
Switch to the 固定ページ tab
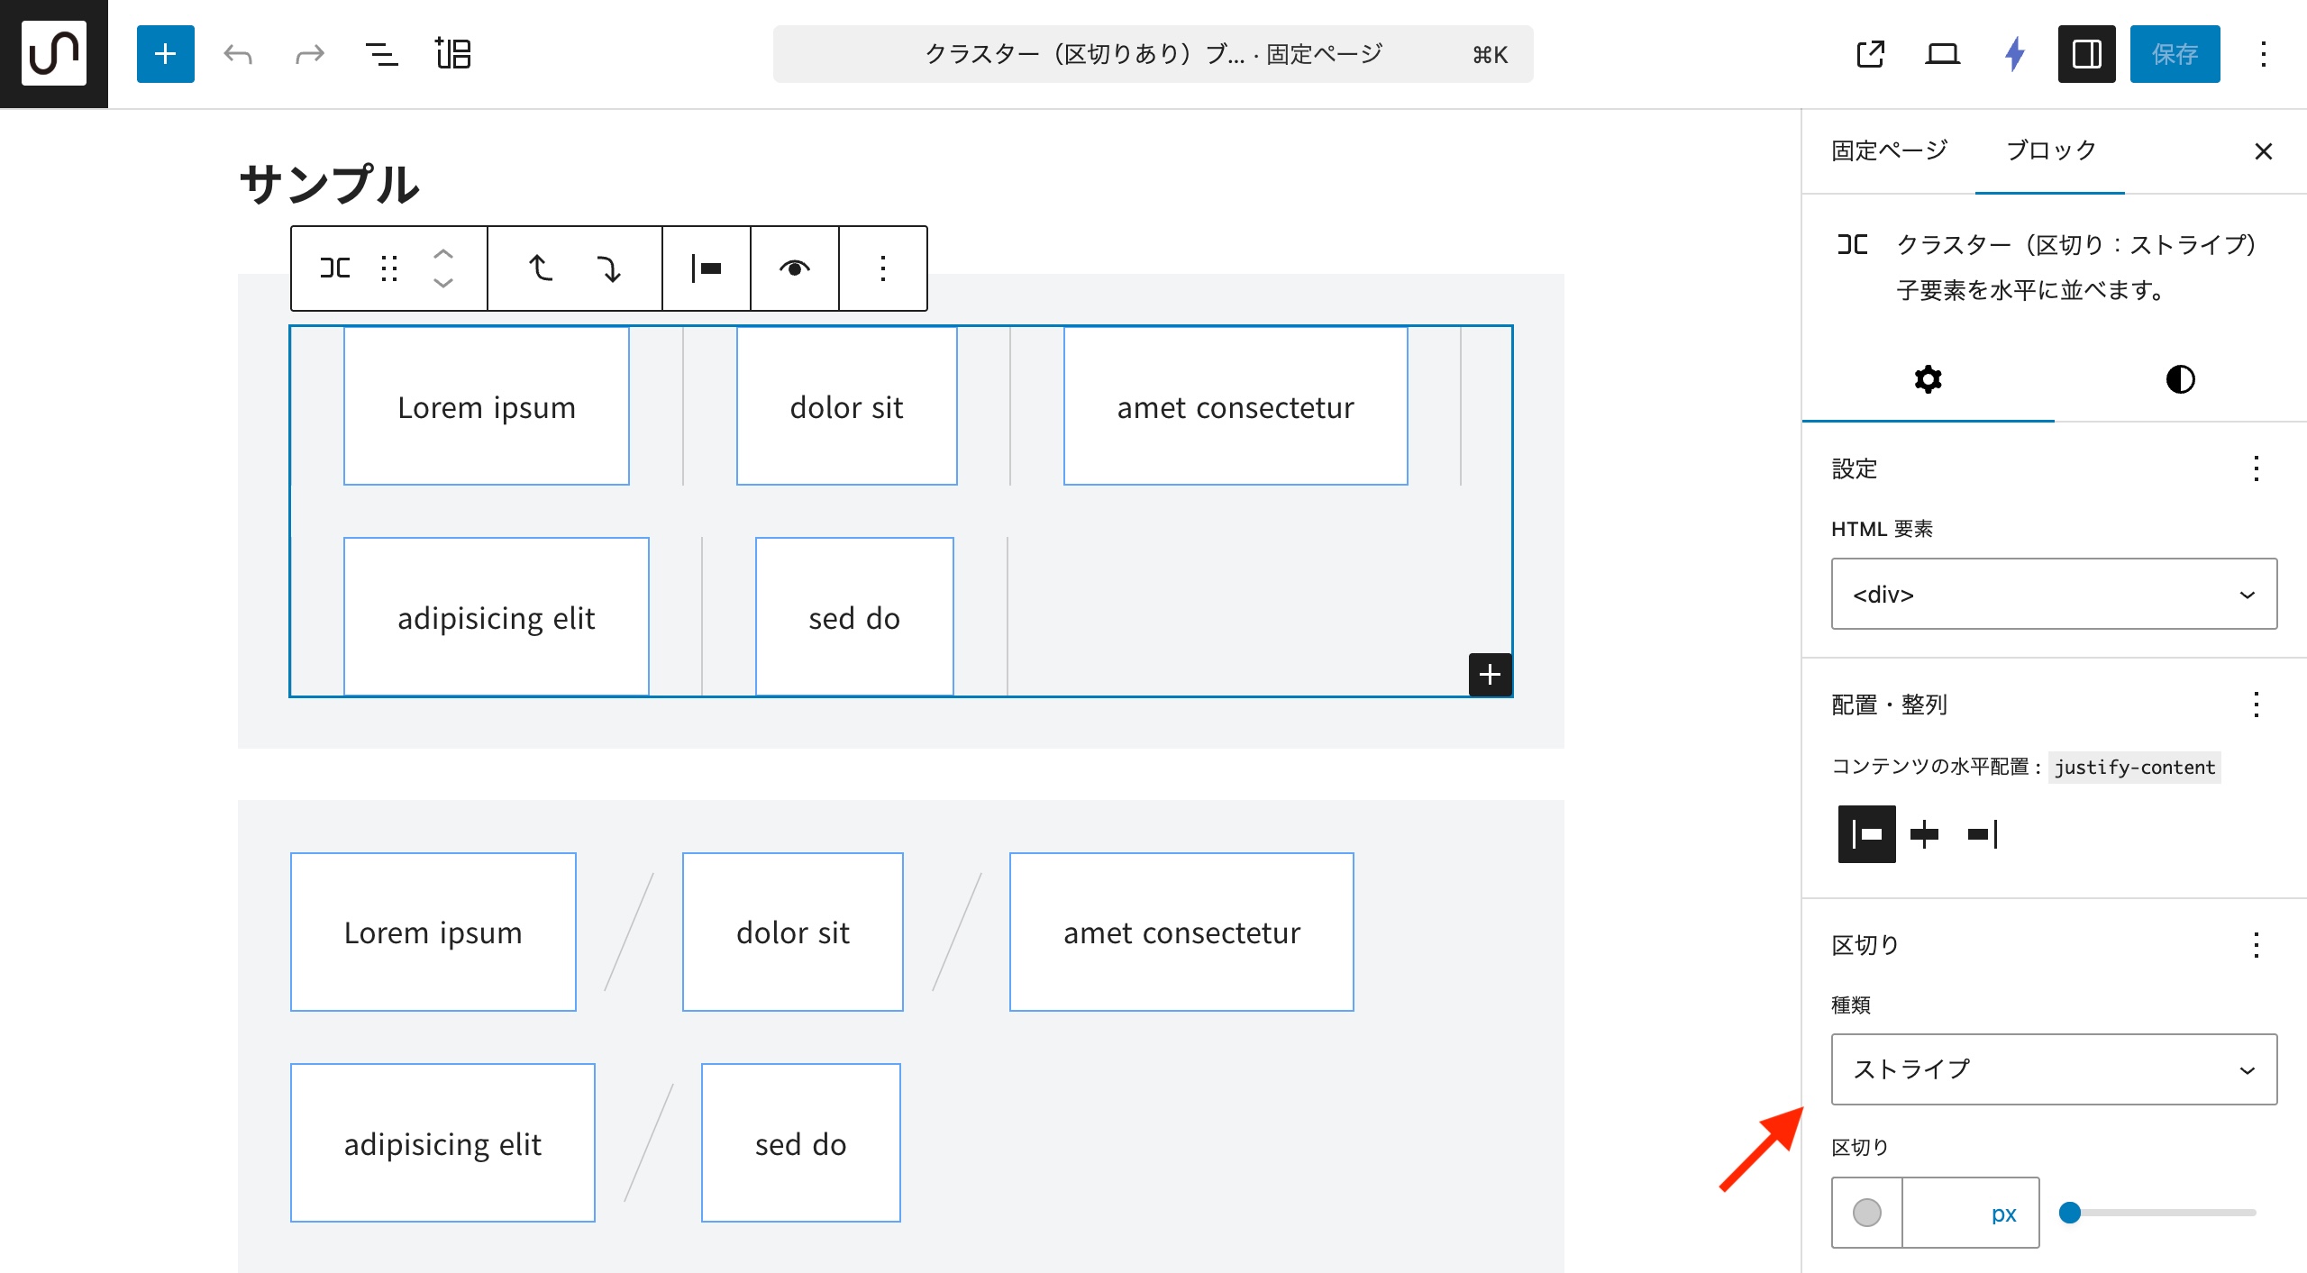[x=1889, y=150]
